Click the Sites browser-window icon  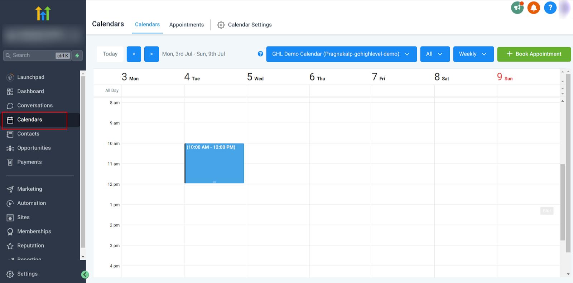click(x=10, y=218)
